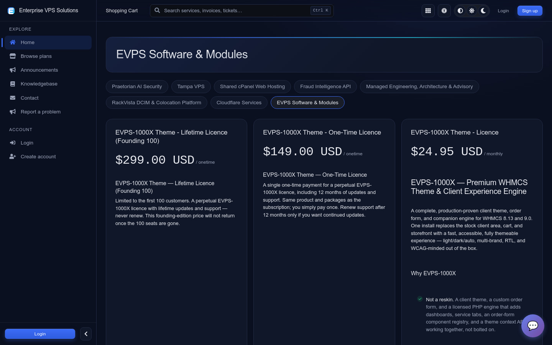Select the Fraud Intelligence API tab
Viewport: 552px width, 345px height.
[x=325, y=87]
